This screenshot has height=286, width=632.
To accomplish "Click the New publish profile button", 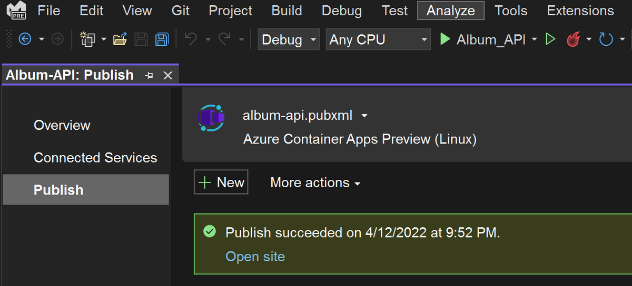I will tap(221, 182).
